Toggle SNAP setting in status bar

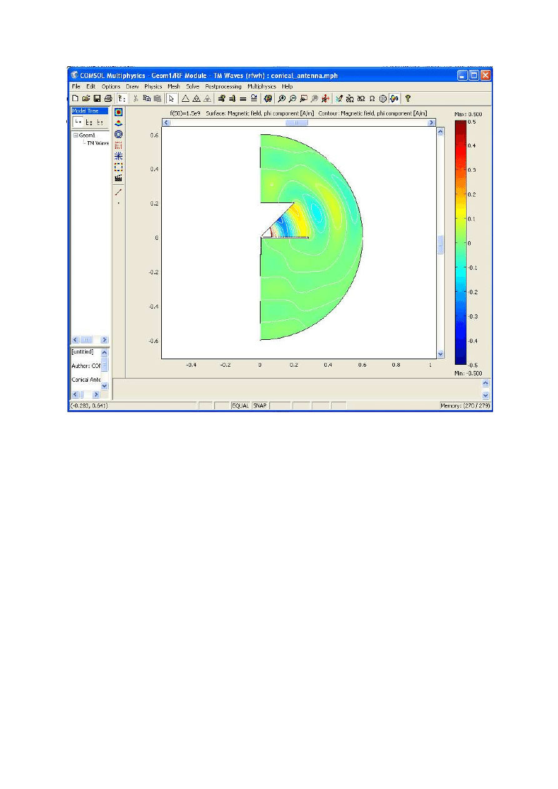pos(259,406)
